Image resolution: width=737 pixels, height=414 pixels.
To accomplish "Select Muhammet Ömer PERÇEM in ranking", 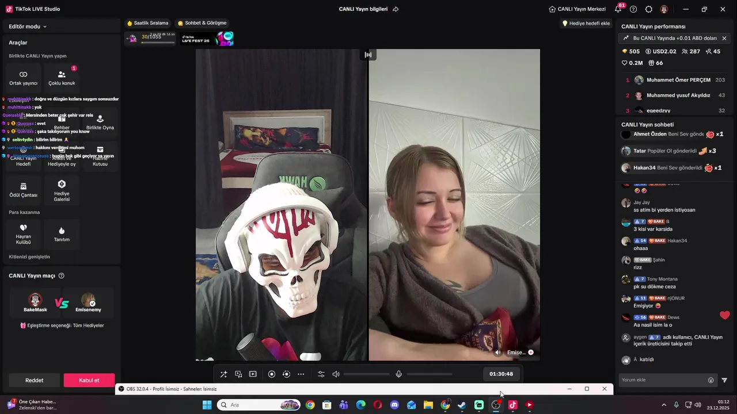I will (675, 80).
